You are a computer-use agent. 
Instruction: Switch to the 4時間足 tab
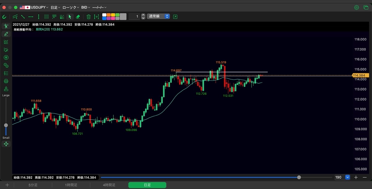click(109, 185)
